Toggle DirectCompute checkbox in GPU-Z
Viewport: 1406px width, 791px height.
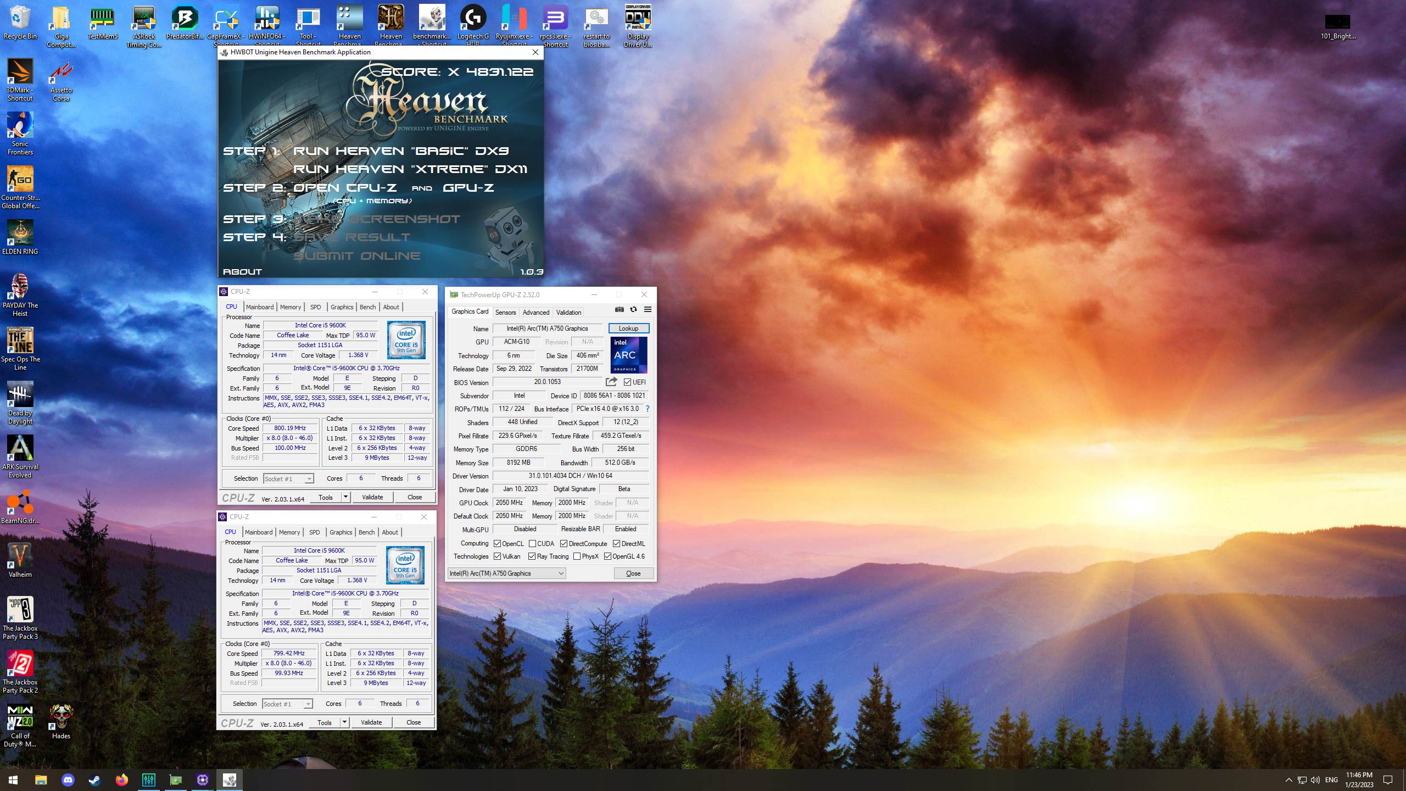pyautogui.click(x=563, y=544)
